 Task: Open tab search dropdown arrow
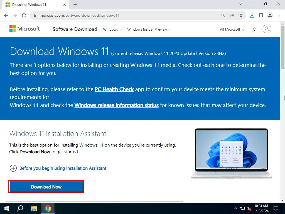coord(240,4)
